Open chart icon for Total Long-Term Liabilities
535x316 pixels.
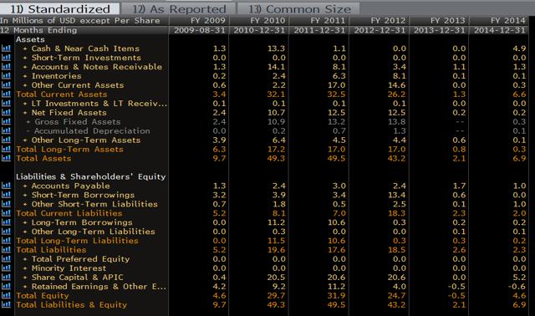coord(6,241)
